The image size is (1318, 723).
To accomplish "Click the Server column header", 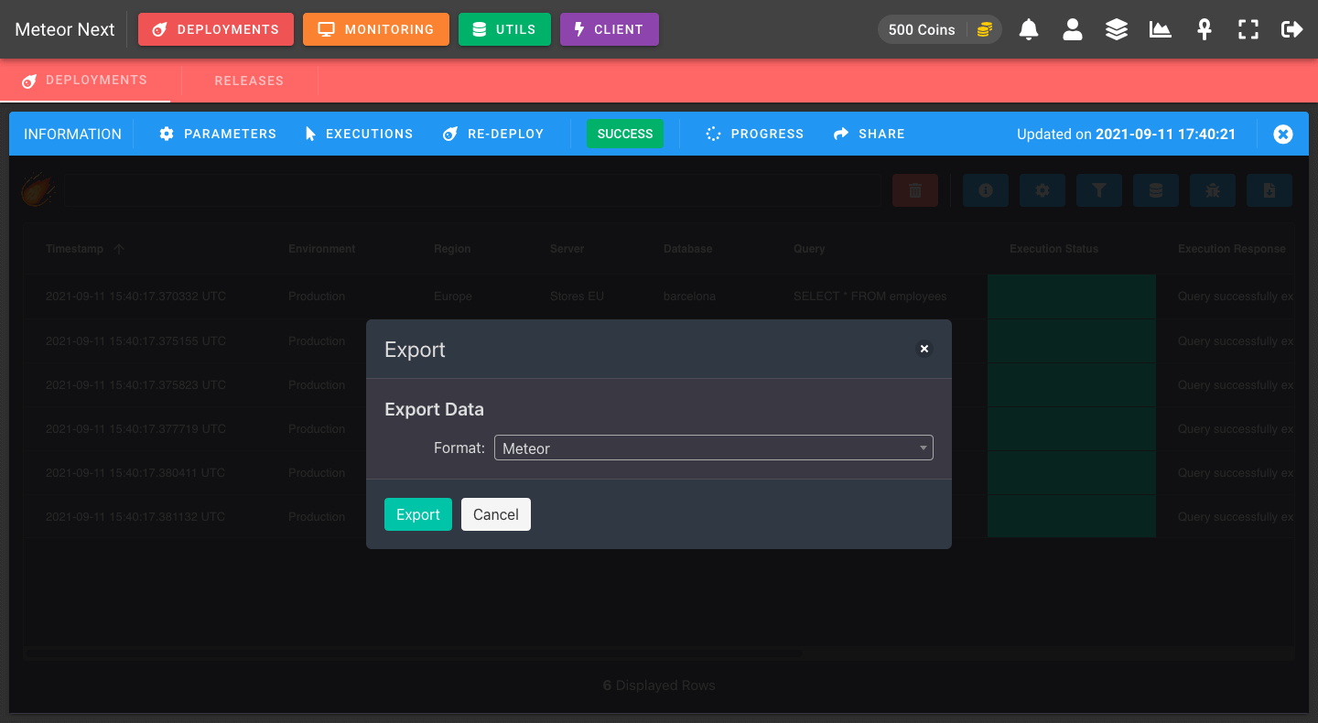I will [x=567, y=249].
